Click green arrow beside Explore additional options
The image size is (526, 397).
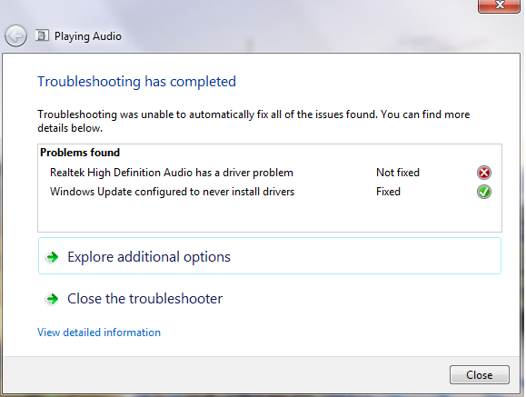[53, 257]
